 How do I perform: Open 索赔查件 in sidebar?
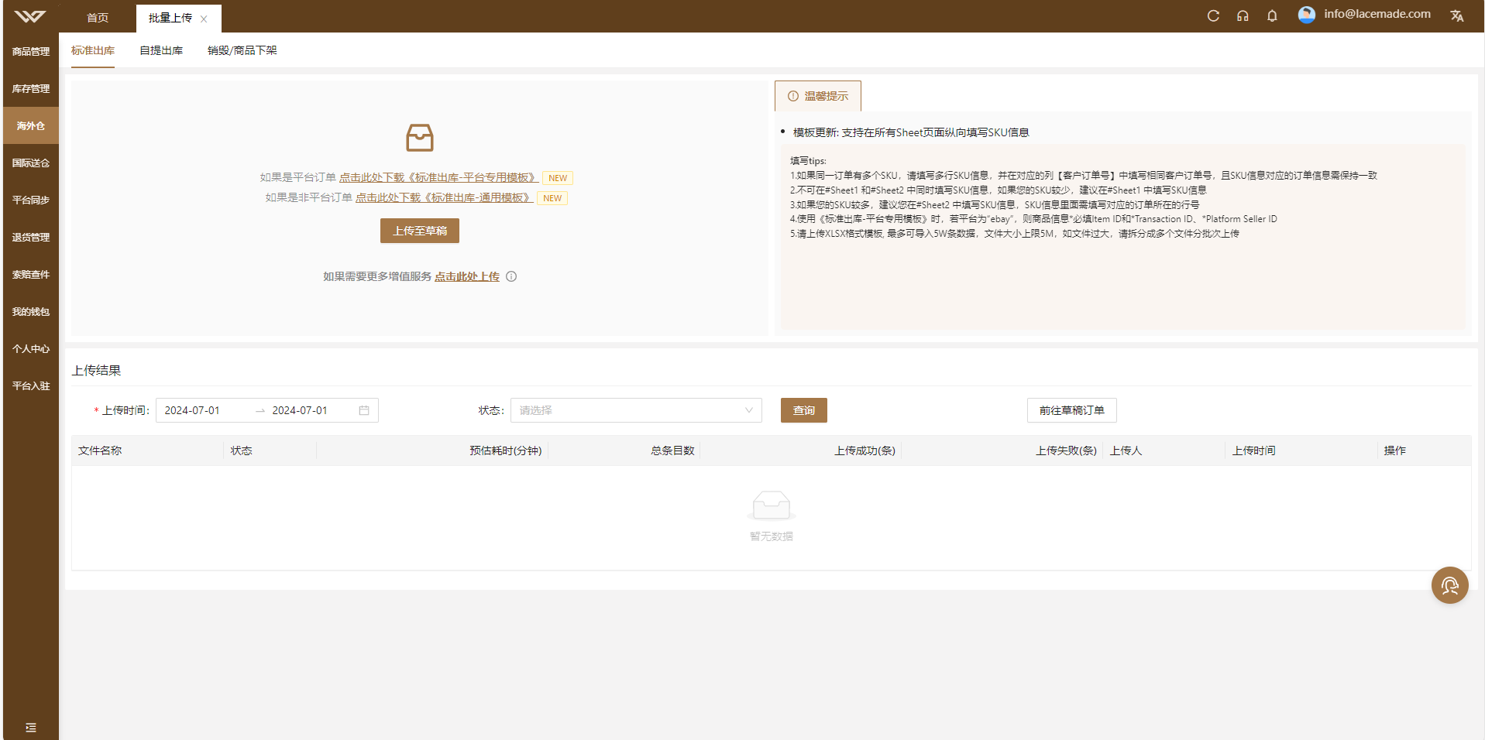coord(31,274)
